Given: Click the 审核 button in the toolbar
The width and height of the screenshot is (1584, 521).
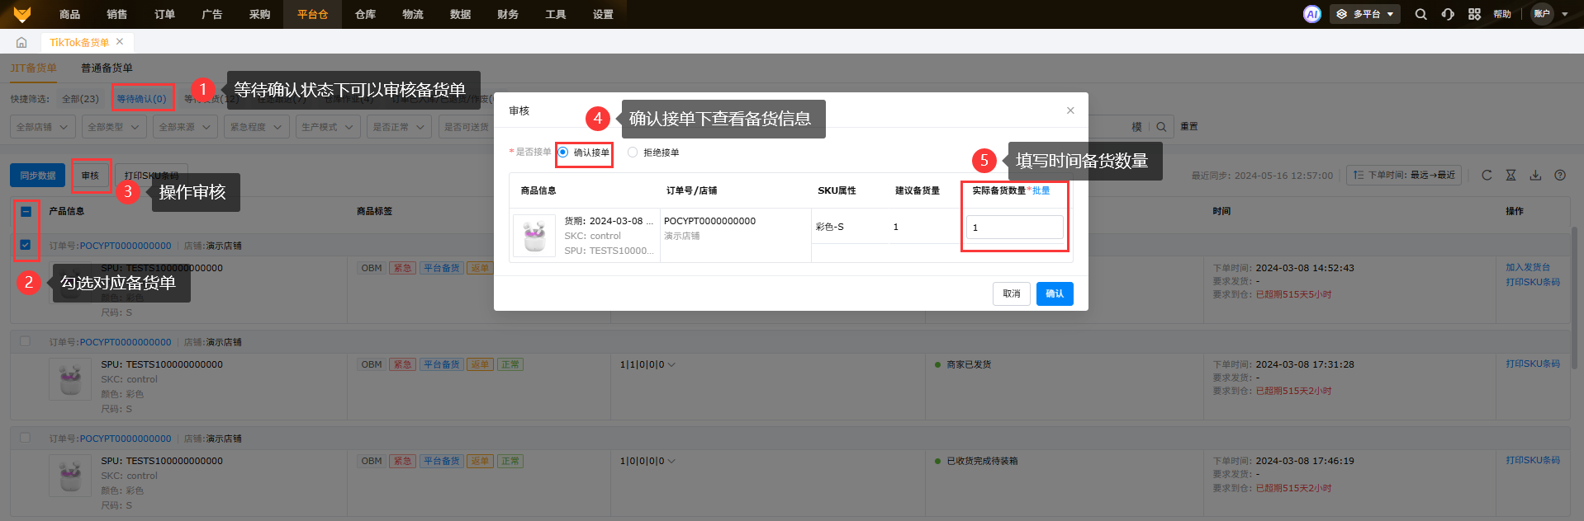Looking at the screenshot, I should coord(90,176).
